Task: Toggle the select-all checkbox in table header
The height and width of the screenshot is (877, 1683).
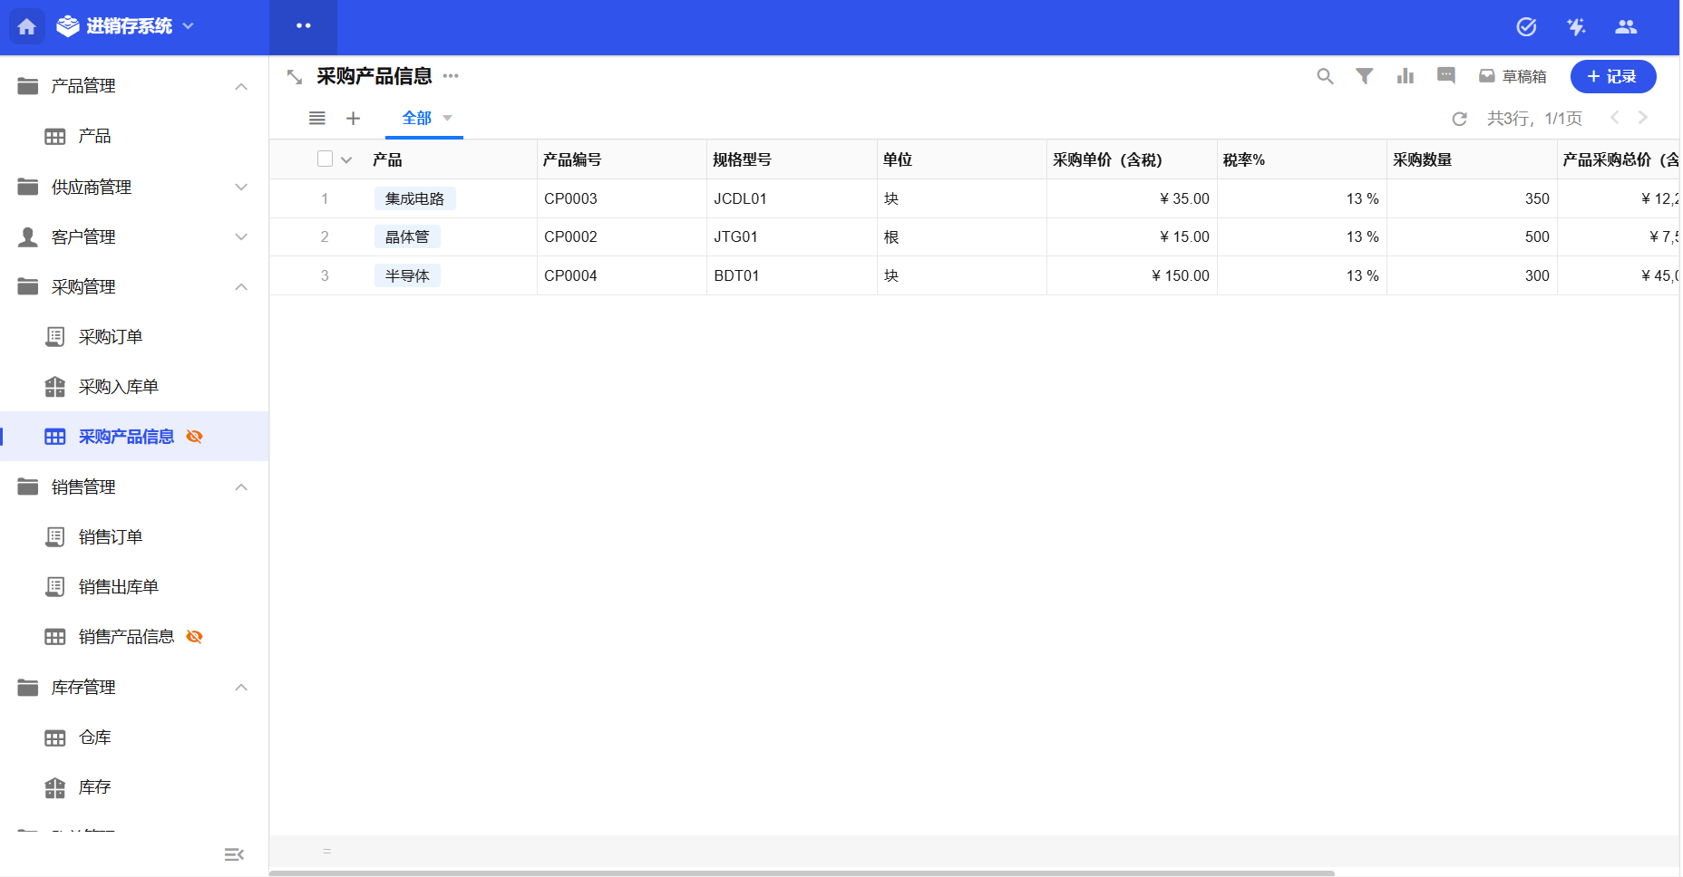Action: 325,159
